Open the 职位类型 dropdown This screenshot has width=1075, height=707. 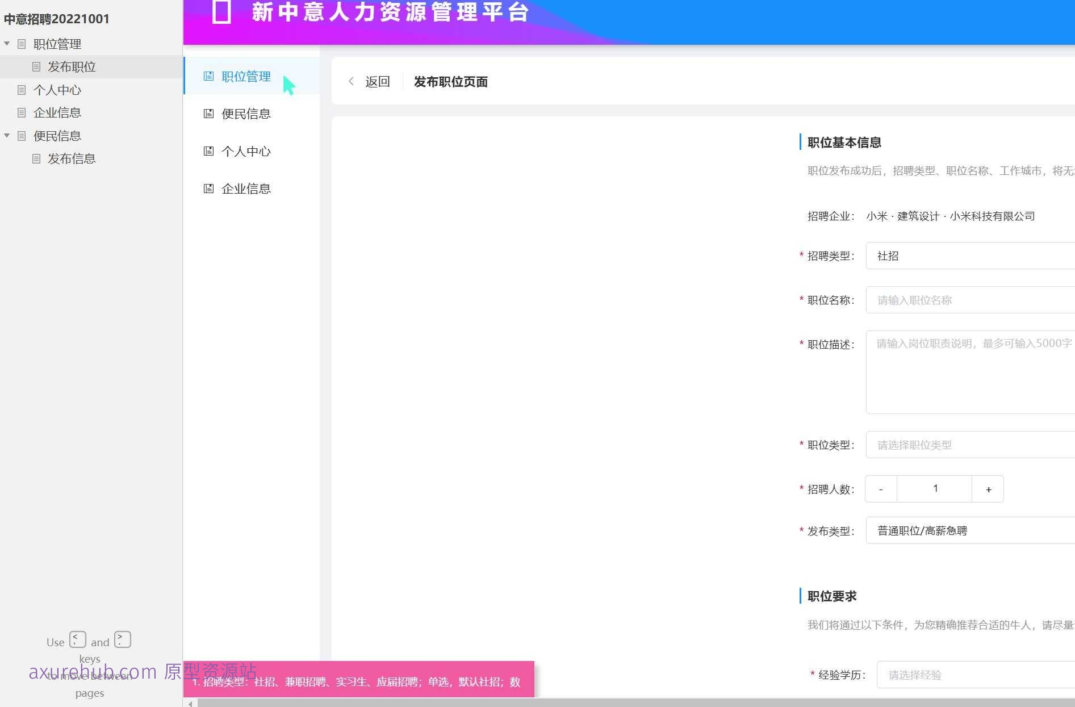pyautogui.click(x=970, y=445)
